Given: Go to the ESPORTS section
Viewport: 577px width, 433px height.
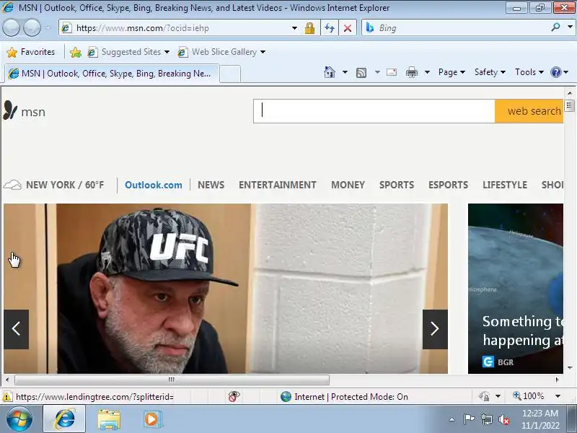Looking at the screenshot, I should coord(448,185).
